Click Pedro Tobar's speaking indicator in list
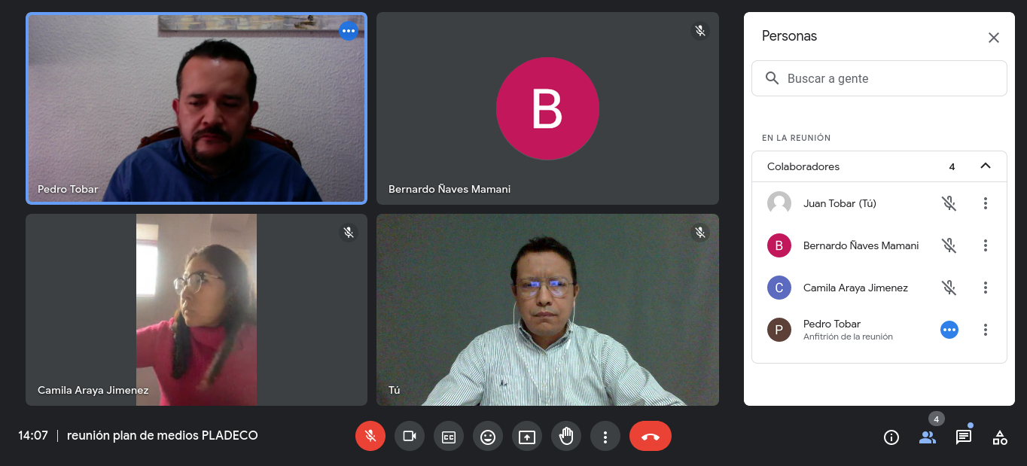 (949, 330)
